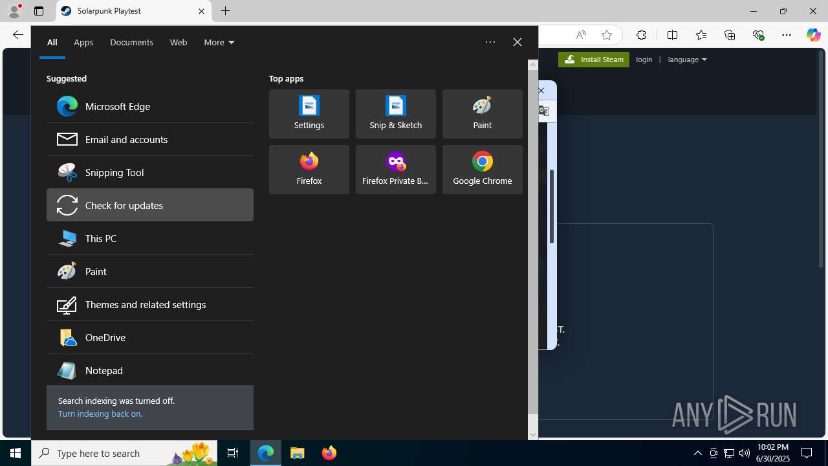Select the Solarpunk Playtest browser tab

click(x=134, y=11)
